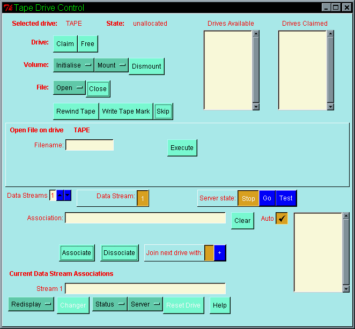The width and height of the screenshot is (355, 329).
Task: Expand the File Open dropdown
Action: pyautogui.click(x=69, y=88)
